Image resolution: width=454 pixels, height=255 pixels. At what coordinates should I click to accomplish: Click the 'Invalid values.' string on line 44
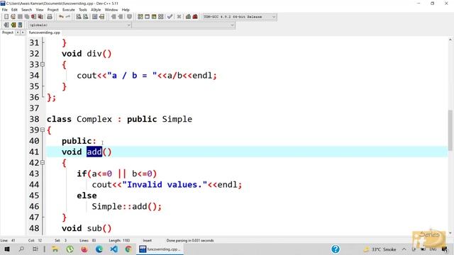pos(165,184)
